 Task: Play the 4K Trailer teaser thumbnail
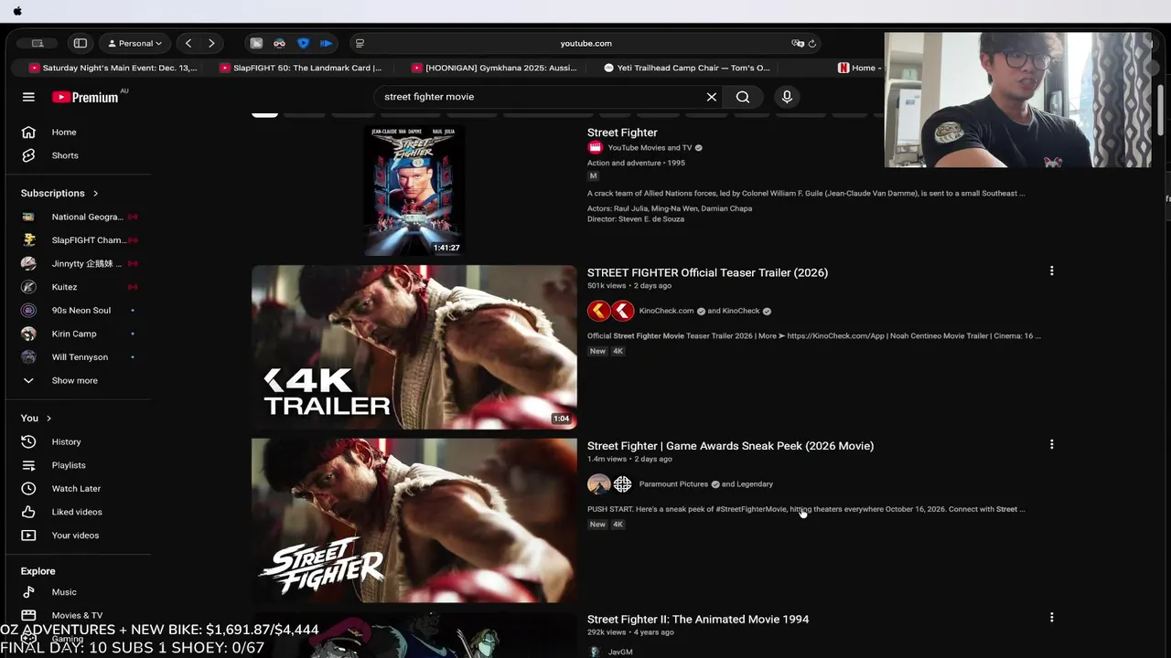414,347
